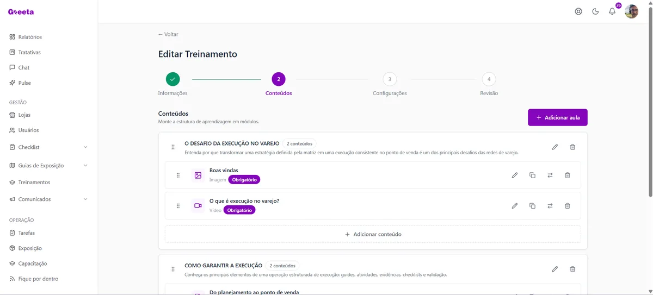The height and width of the screenshot is (295, 653).
Task: Click the Boas vindas title text
Action: click(x=224, y=170)
